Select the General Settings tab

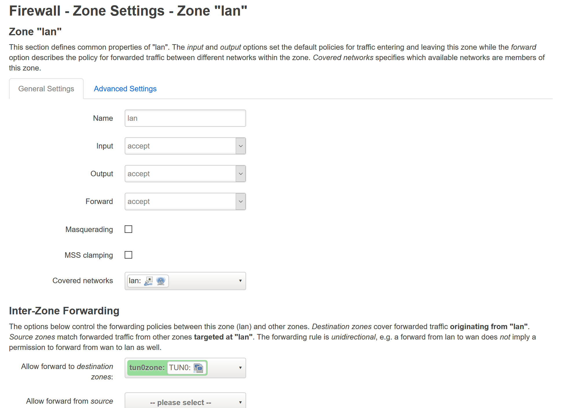(46, 89)
